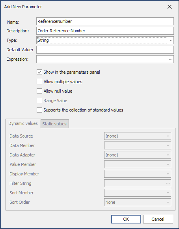Uncheck Show in the parameters panel
The height and width of the screenshot is (229, 179).
click(x=39, y=72)
